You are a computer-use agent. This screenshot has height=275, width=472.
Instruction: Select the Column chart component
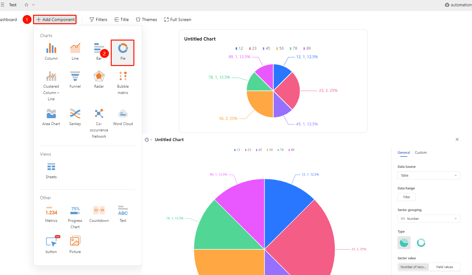pyautogui.click(x=51, y=52)
